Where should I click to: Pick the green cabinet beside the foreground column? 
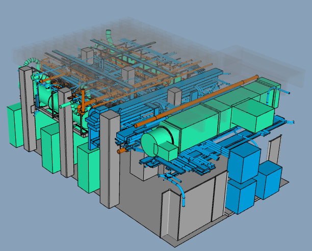point(89,168)
